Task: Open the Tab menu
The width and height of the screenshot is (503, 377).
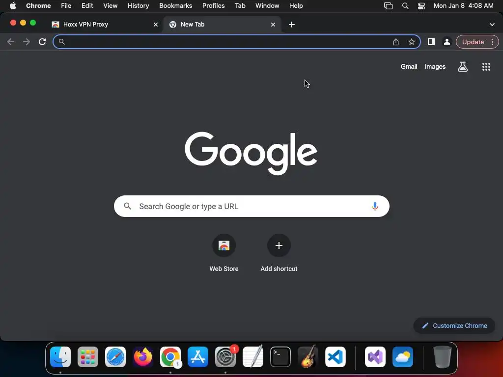Action: [240, 6]
